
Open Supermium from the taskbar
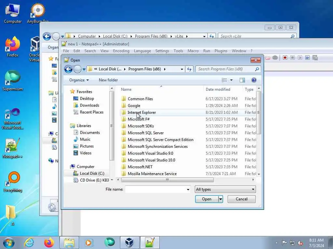[110, 243]
